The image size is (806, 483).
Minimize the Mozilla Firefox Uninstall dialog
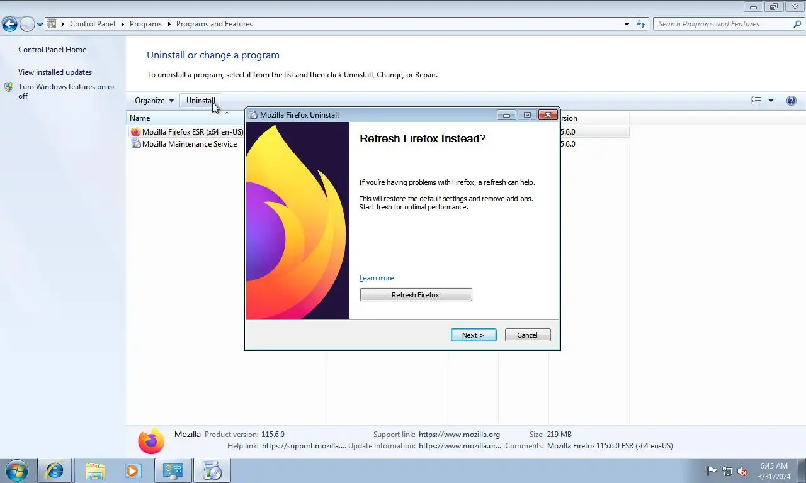pos(506,115)
